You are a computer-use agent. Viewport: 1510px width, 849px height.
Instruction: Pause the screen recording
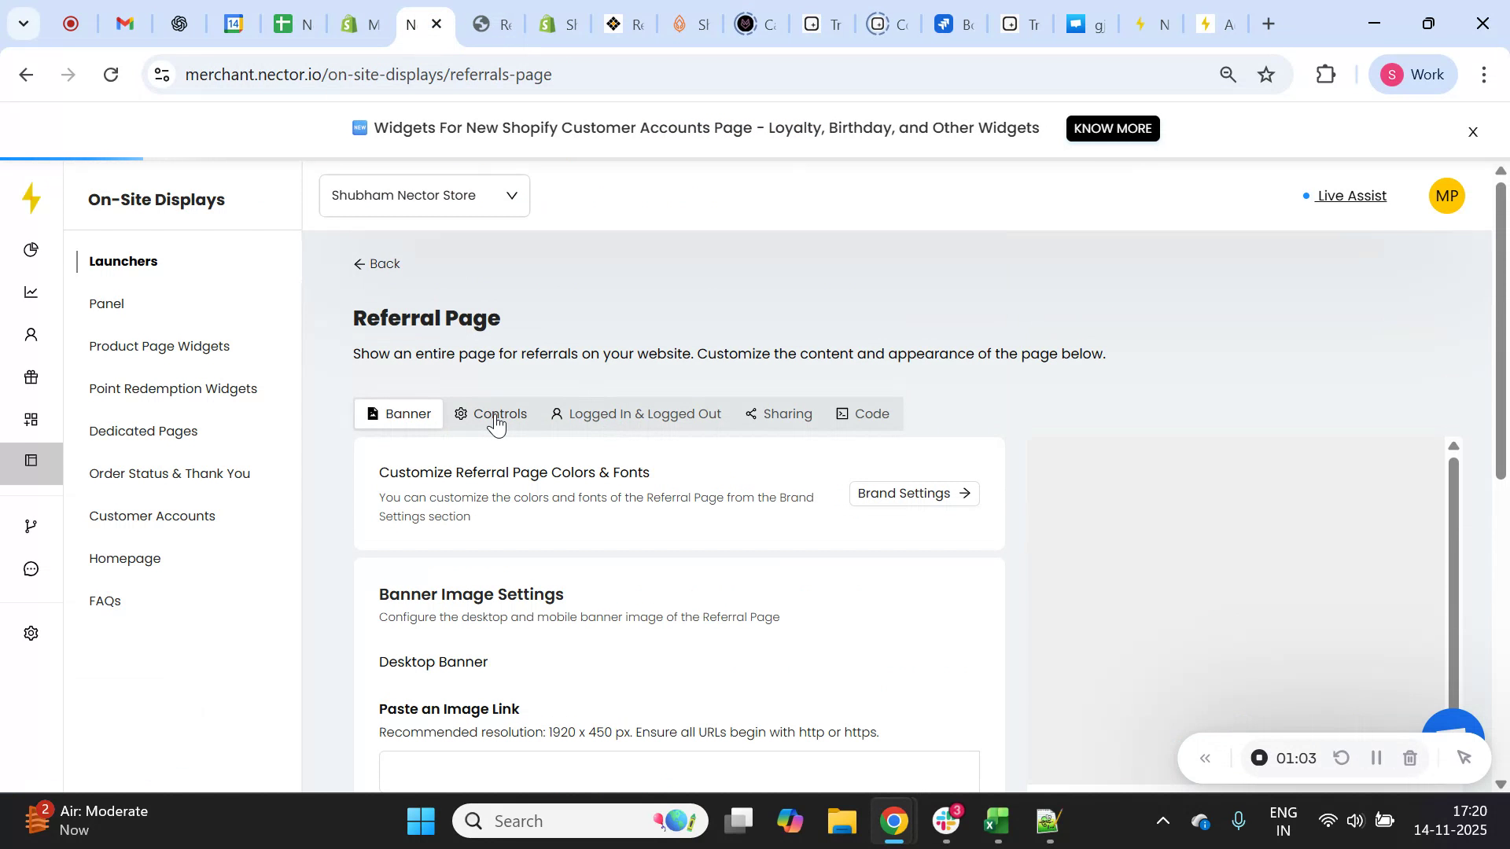click(x=1376, y=758)
